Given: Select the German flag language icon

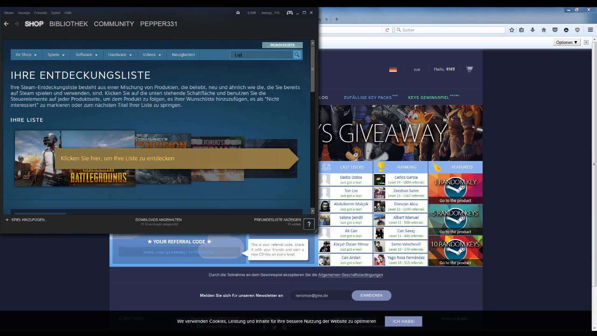Looking at the screenshot, I should coord(393,70).
